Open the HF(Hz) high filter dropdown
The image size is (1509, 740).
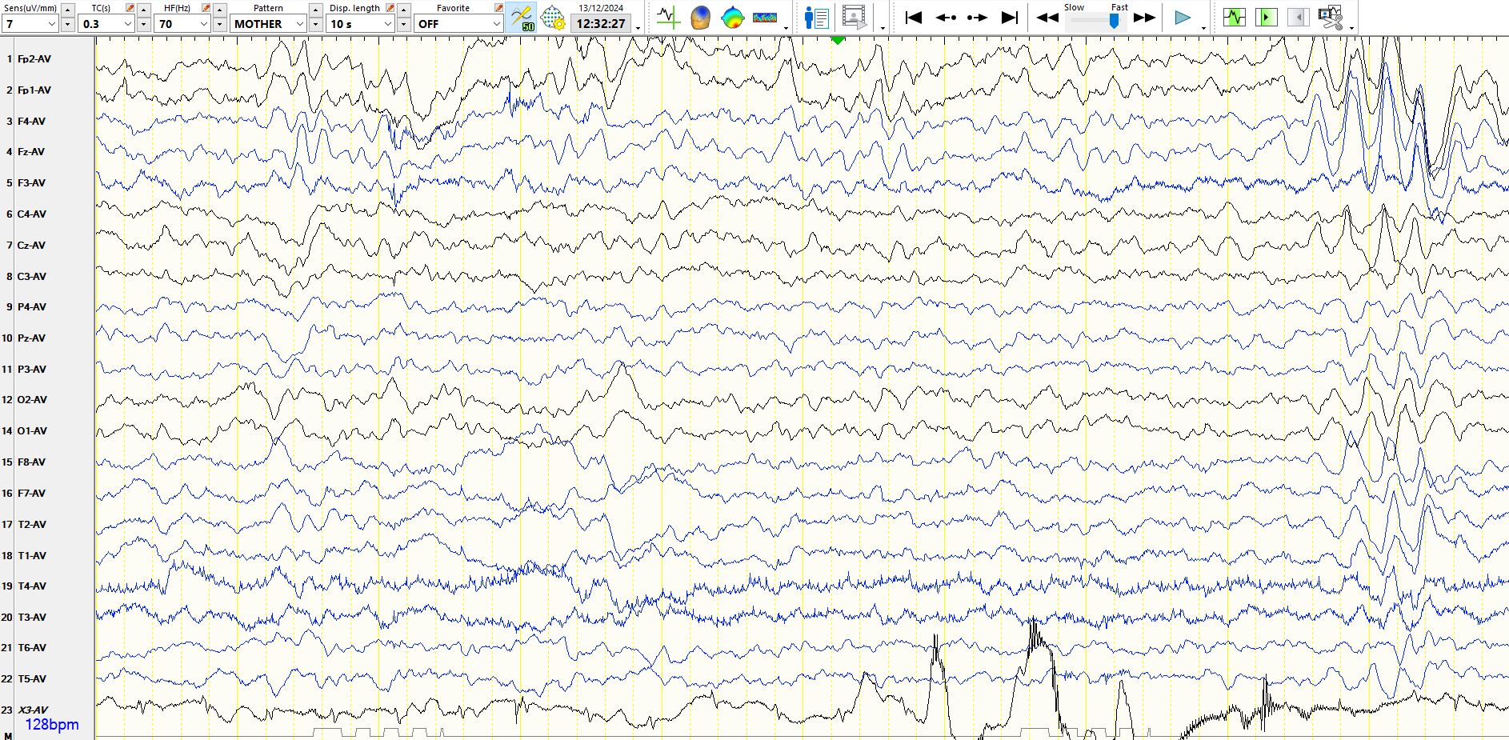coord(182,24)
